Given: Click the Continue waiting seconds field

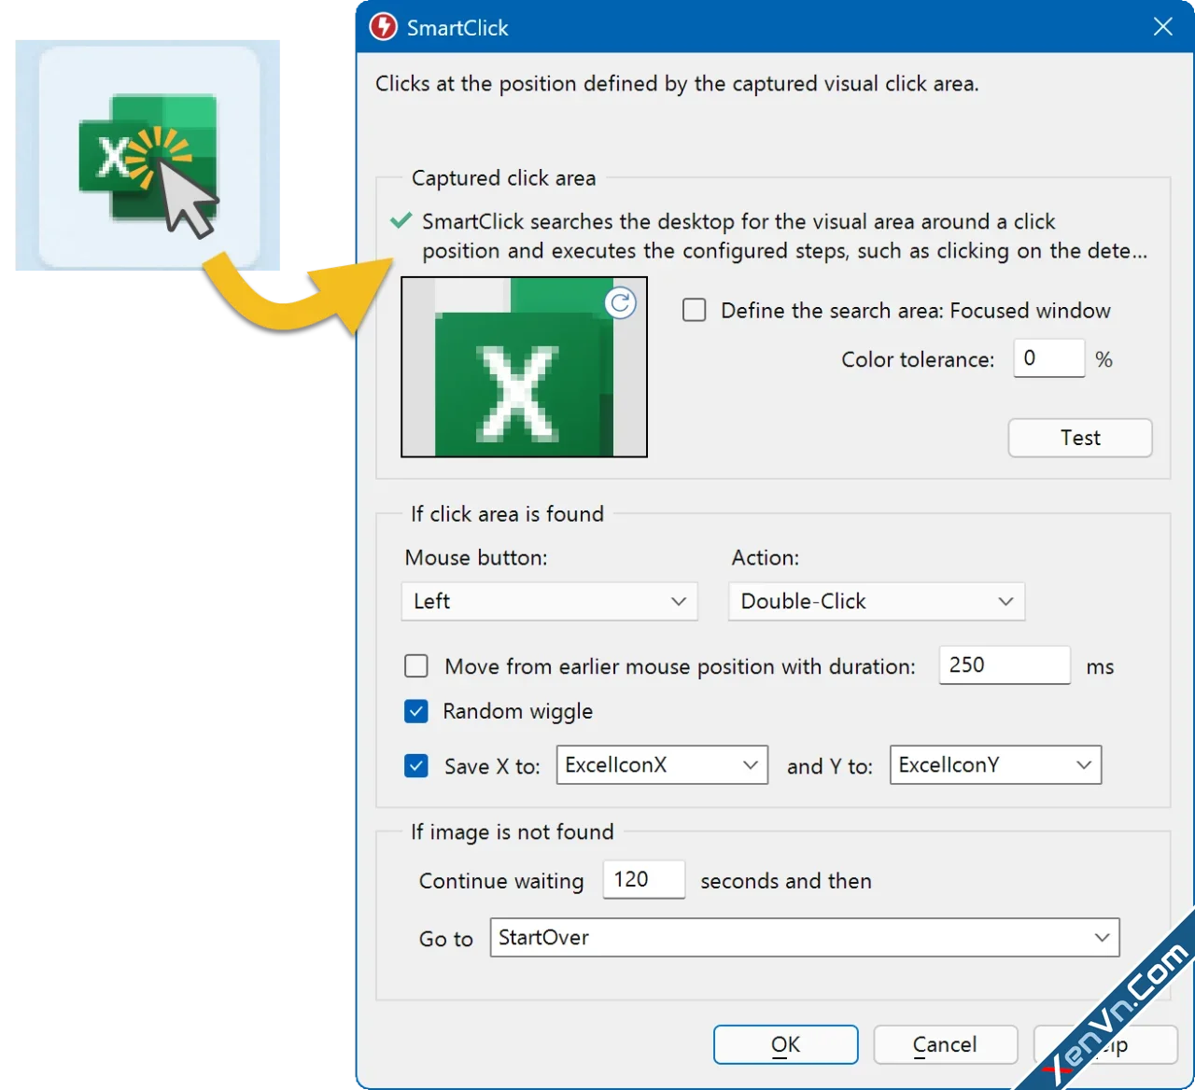Looking at the screenshot, I should 644,880.
